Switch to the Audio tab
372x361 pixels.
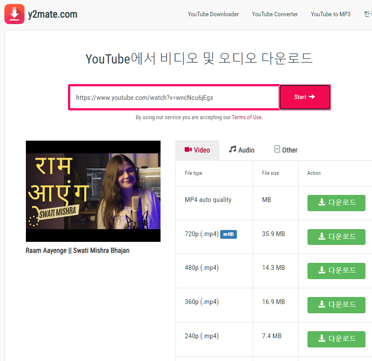(241, 150)
